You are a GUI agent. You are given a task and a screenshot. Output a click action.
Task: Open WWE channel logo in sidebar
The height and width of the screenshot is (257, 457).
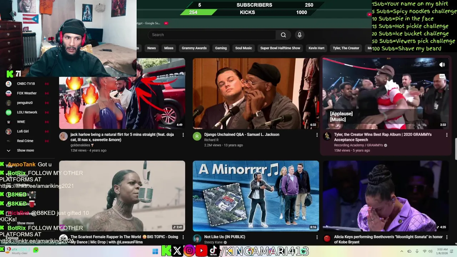9,122
